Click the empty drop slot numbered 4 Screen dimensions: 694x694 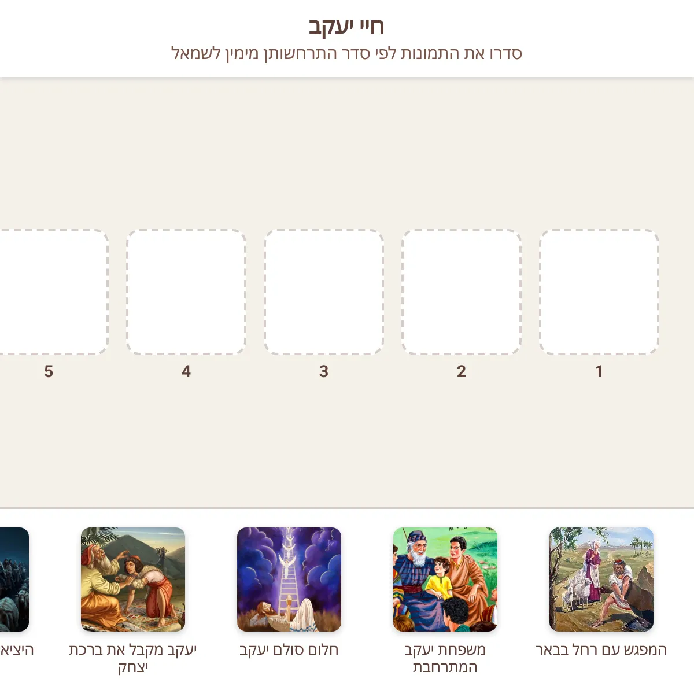tap(186, 291)
